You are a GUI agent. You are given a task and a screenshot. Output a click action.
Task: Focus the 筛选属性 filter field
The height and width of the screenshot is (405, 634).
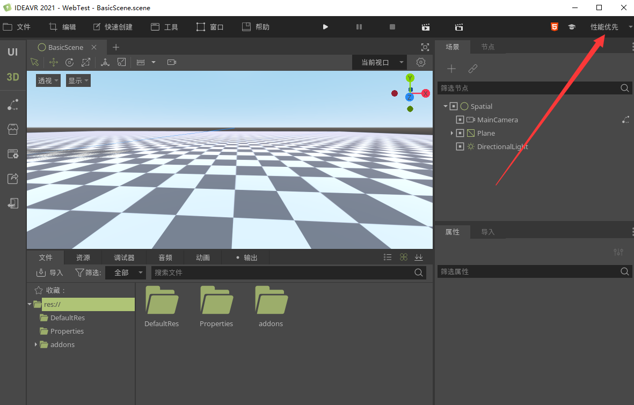click(x=534, y=271)
